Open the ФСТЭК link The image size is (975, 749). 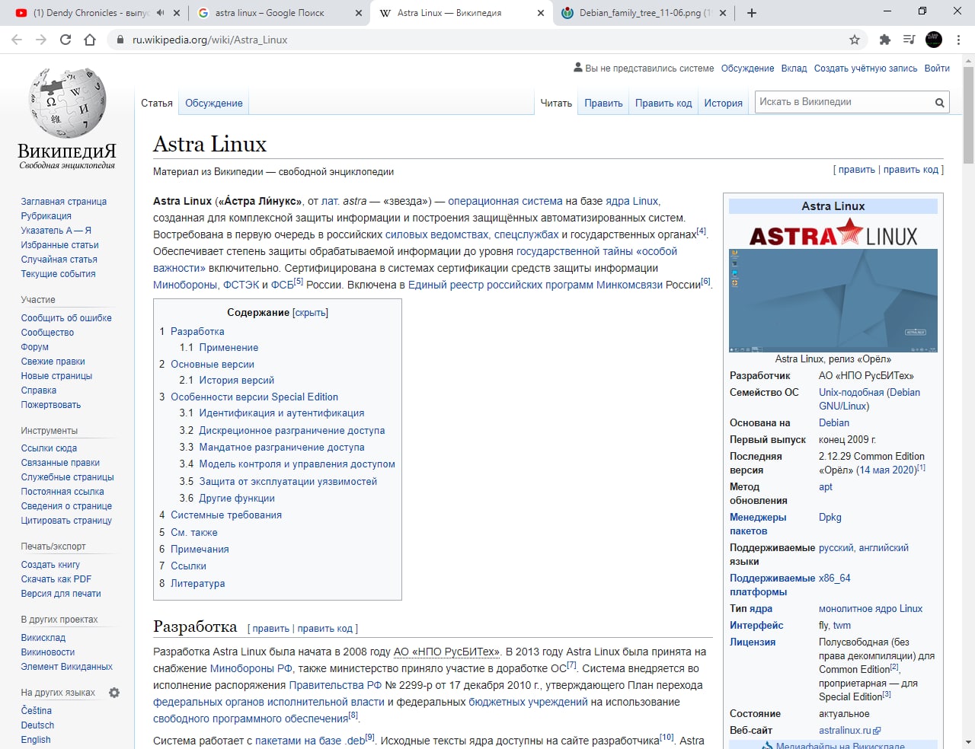241,285
